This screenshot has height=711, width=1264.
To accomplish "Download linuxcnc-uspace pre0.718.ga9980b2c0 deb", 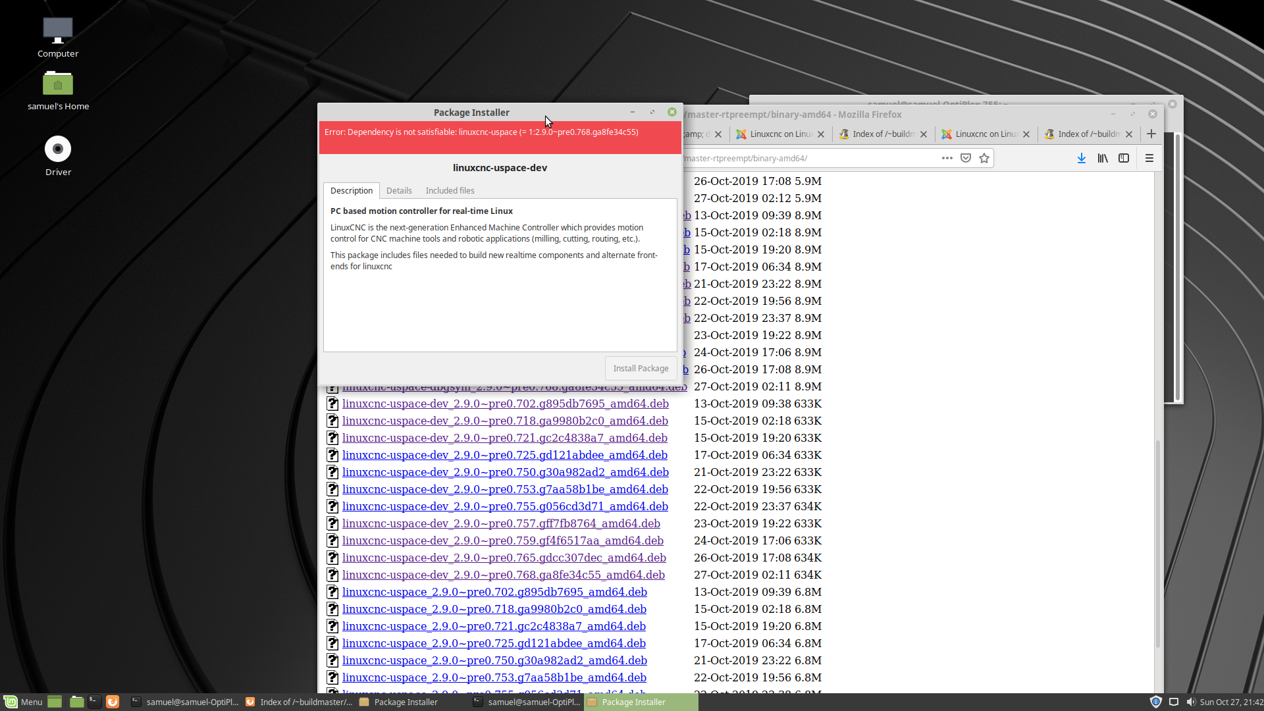I will (494, 609).
